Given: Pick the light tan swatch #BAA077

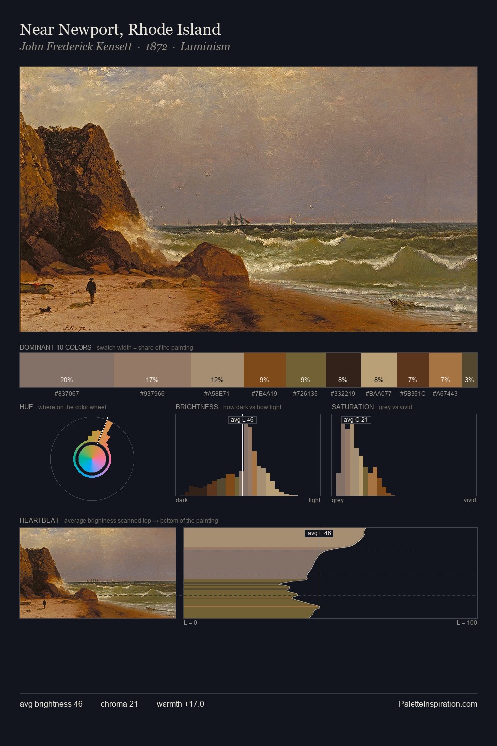Looking at the screenshot, I should click(379, 370).
